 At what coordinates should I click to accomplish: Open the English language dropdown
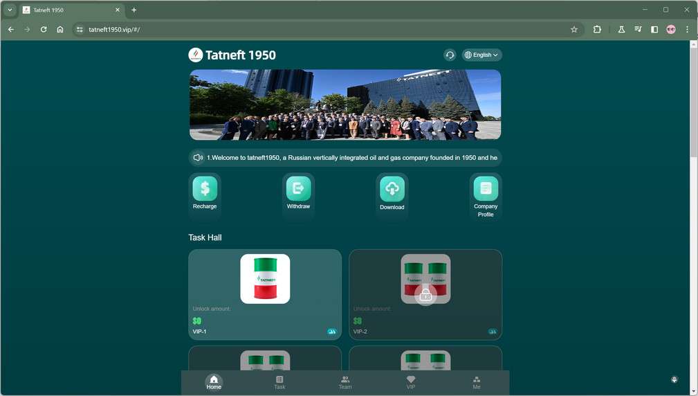pos(481,55)
